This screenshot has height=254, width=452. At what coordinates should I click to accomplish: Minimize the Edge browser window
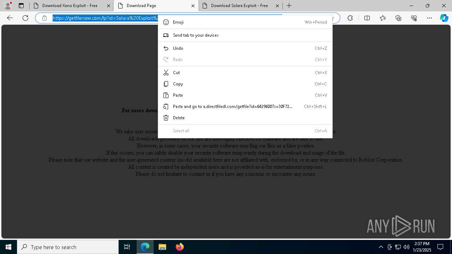[x=411, y=6]
